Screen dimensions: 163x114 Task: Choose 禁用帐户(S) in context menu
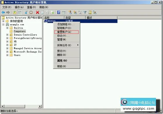pos(67,28)
